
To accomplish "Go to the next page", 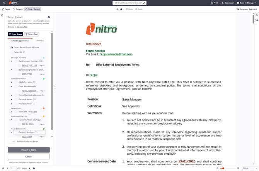I will point(30,168).
